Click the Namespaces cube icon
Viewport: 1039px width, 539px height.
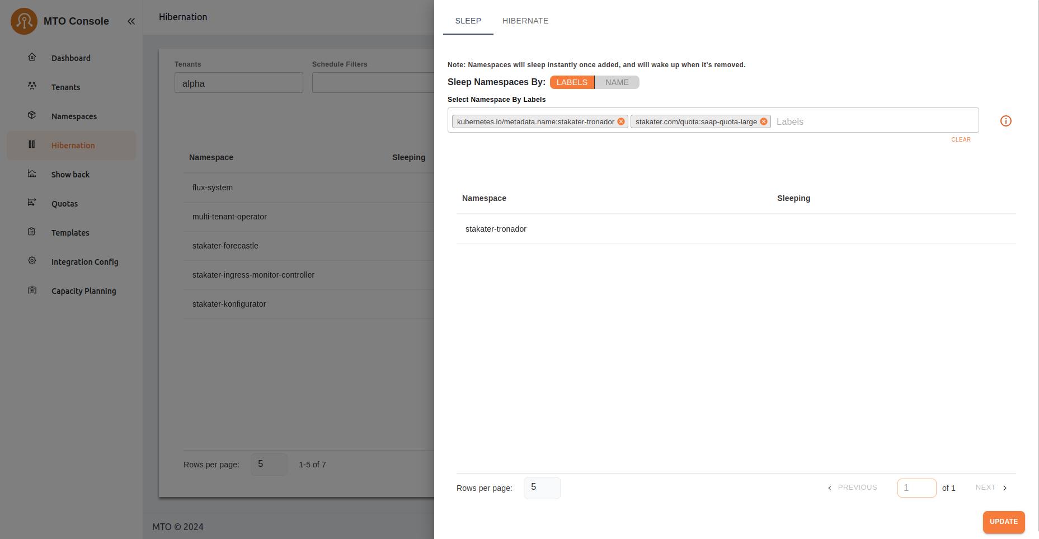(32, 115)
